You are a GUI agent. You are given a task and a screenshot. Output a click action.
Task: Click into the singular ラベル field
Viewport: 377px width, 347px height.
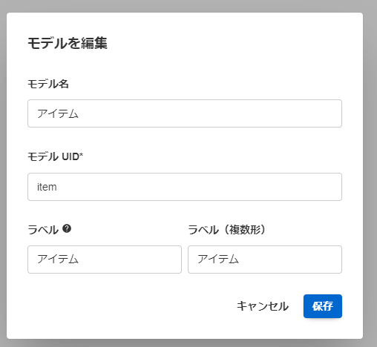[105, 260]
